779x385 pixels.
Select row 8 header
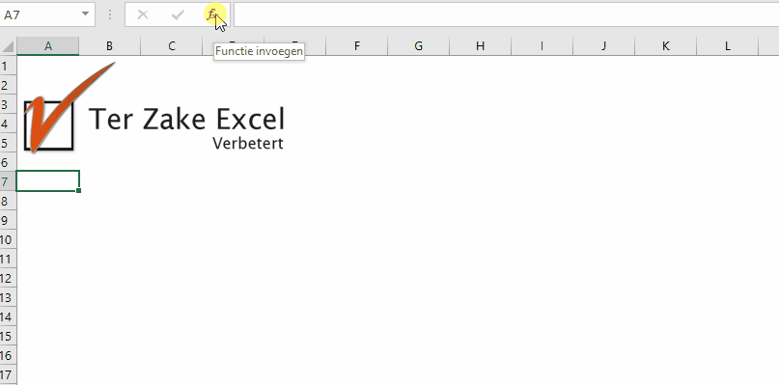(x=8, y=201)
